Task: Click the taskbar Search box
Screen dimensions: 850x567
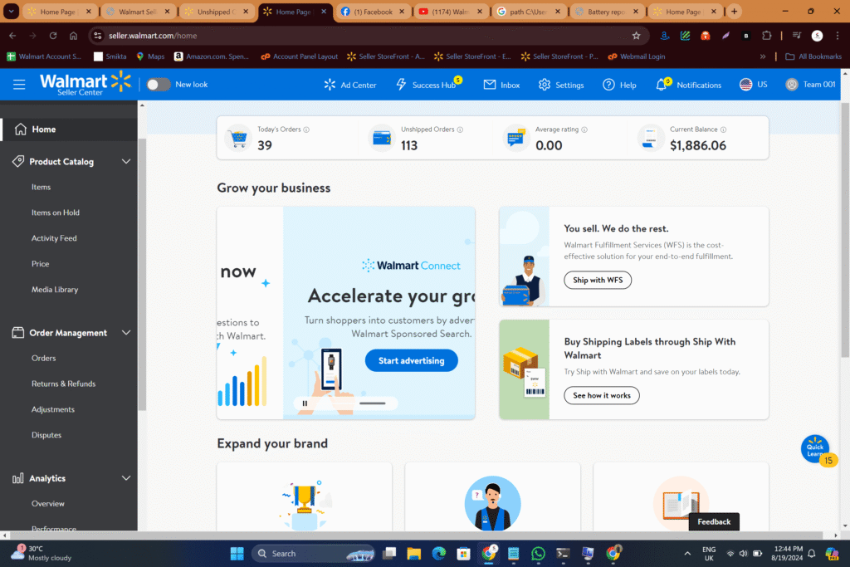Action: coord(313,554)
